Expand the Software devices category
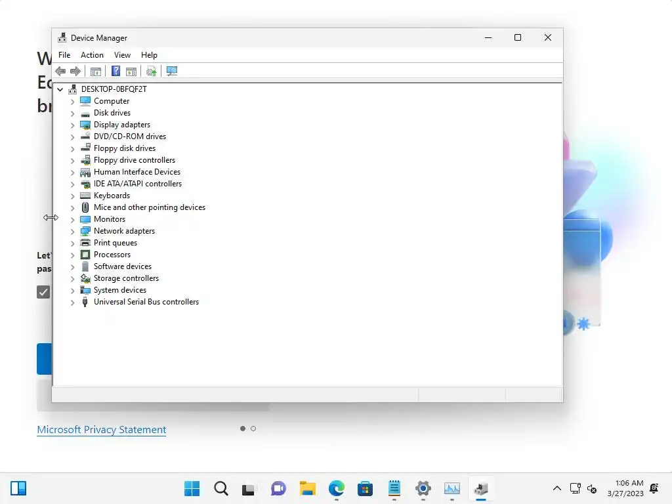The height and width of the screenshot is (504, 672). [x=72, y=266]
